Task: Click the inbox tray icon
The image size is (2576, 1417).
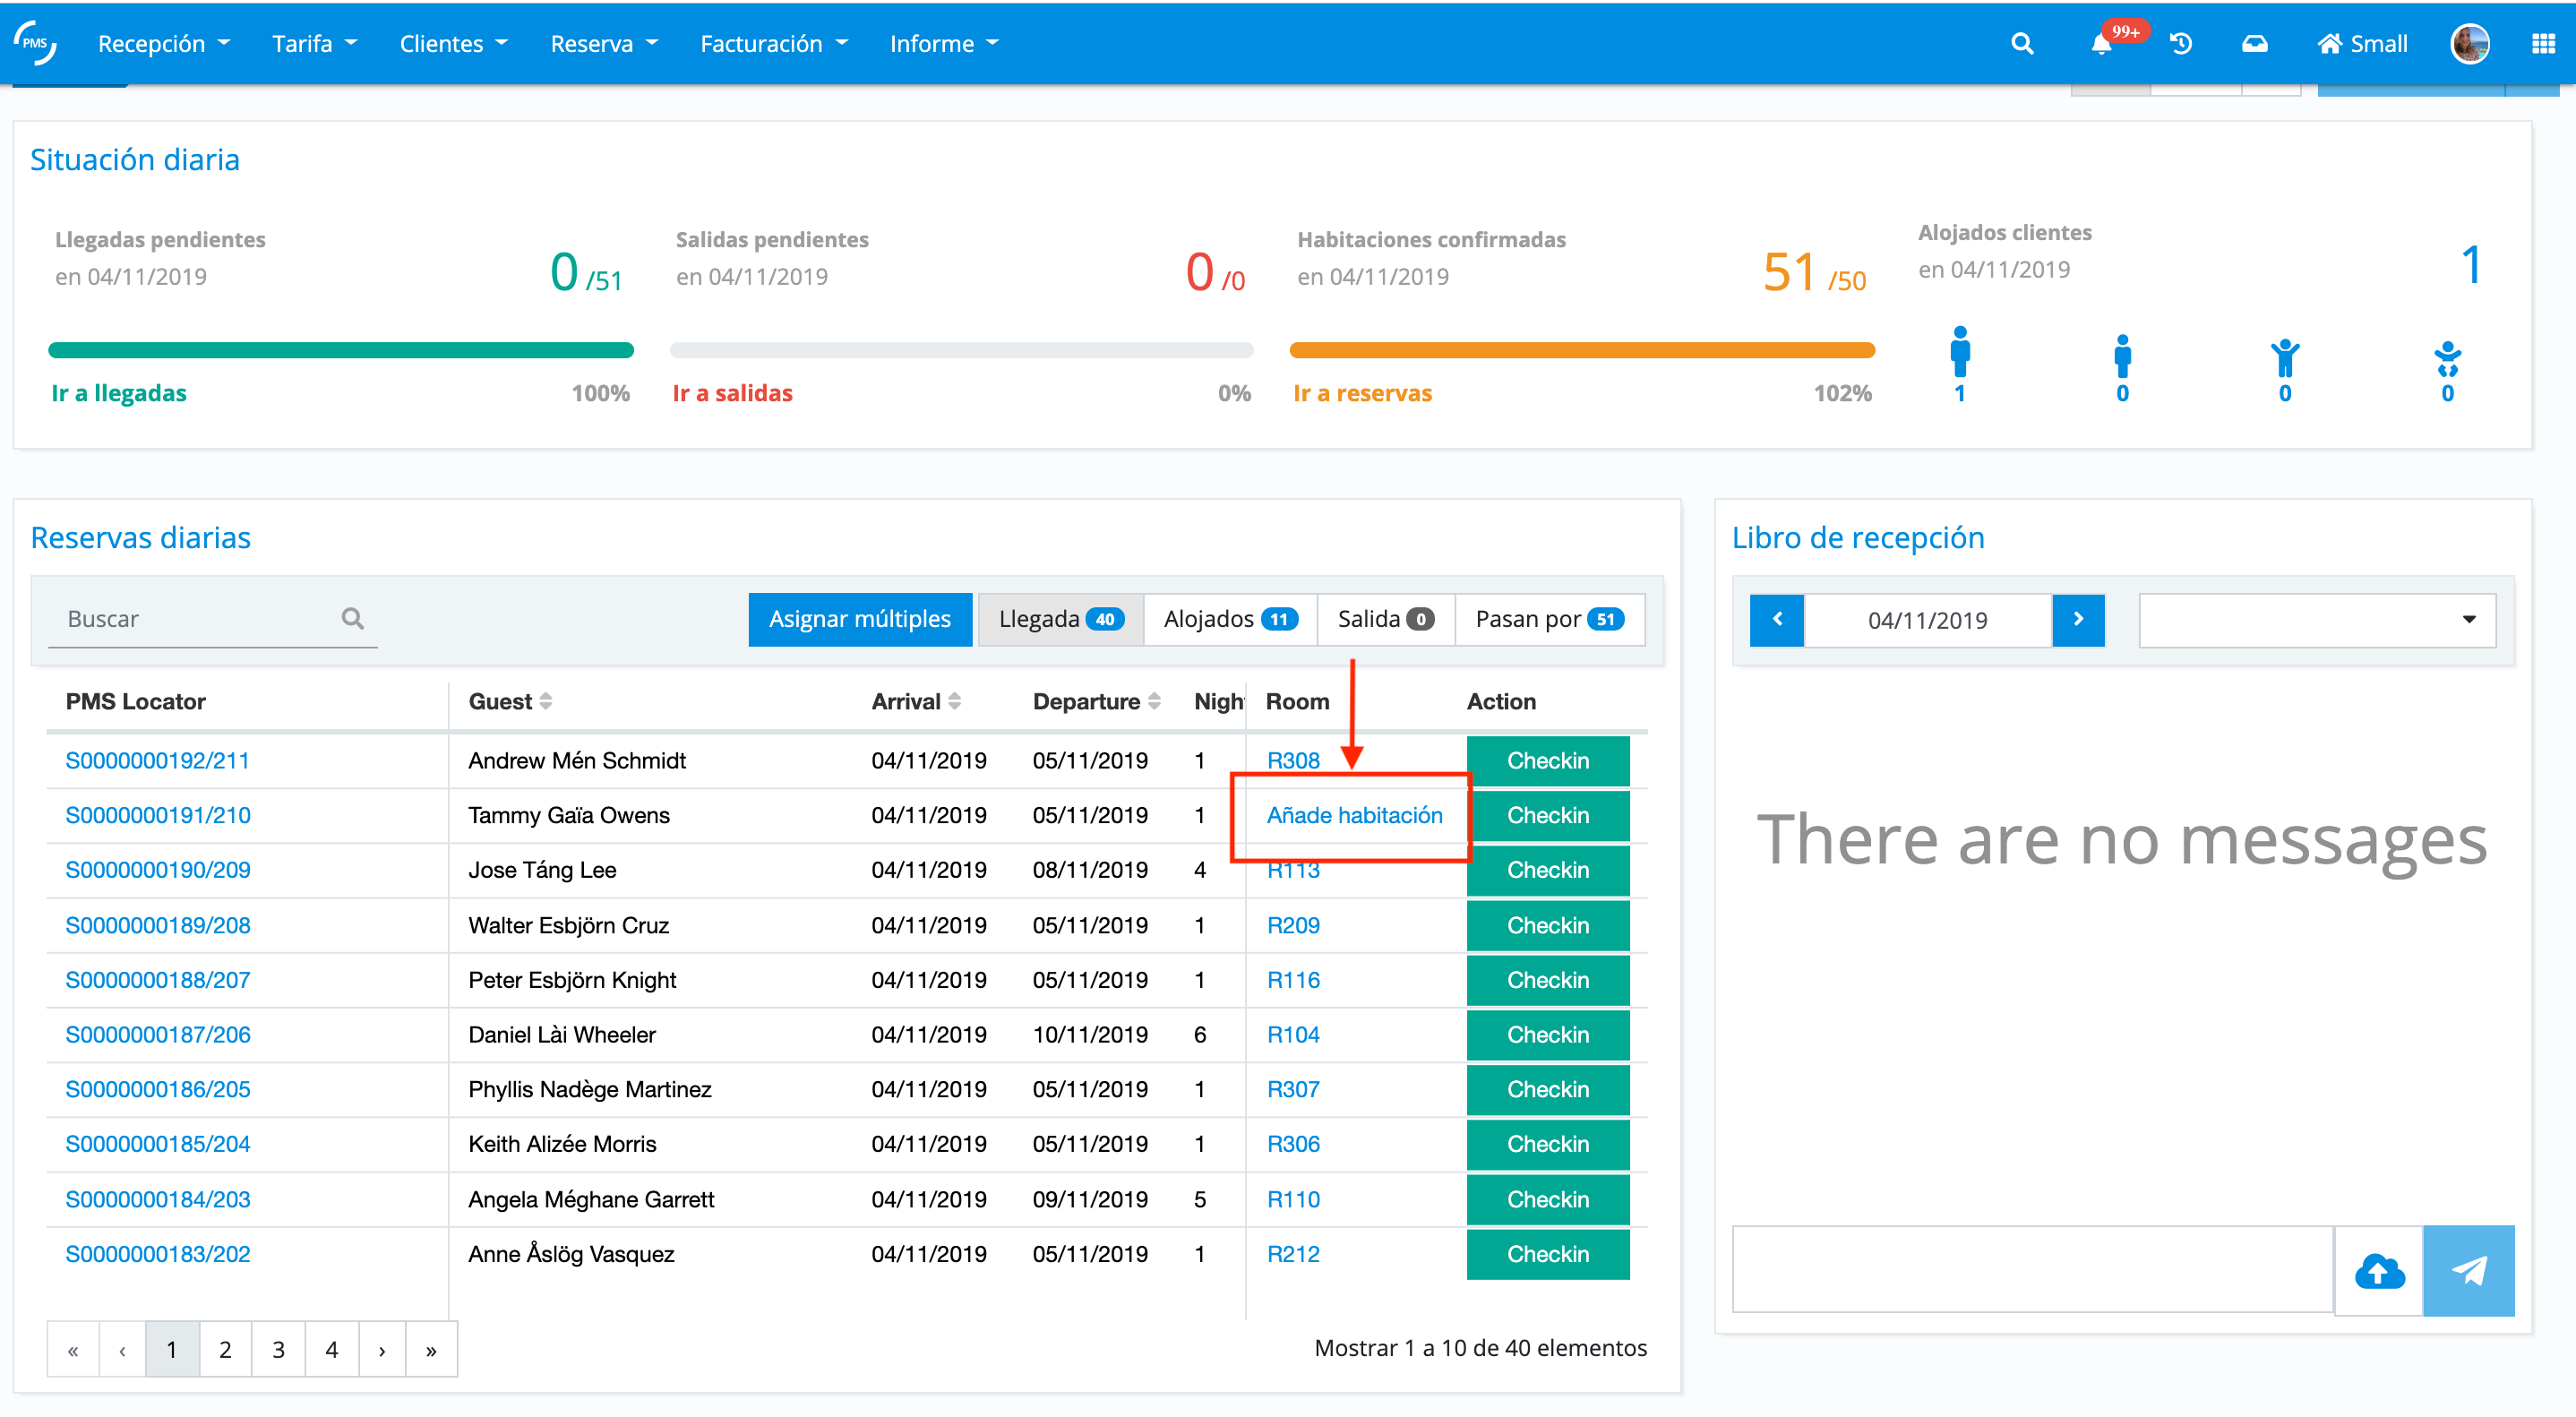Action: (x=2254, y=44)
